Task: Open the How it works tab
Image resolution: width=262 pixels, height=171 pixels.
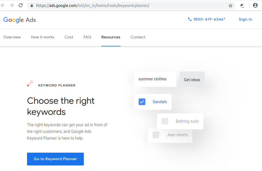Action: [x=42, y=37]
